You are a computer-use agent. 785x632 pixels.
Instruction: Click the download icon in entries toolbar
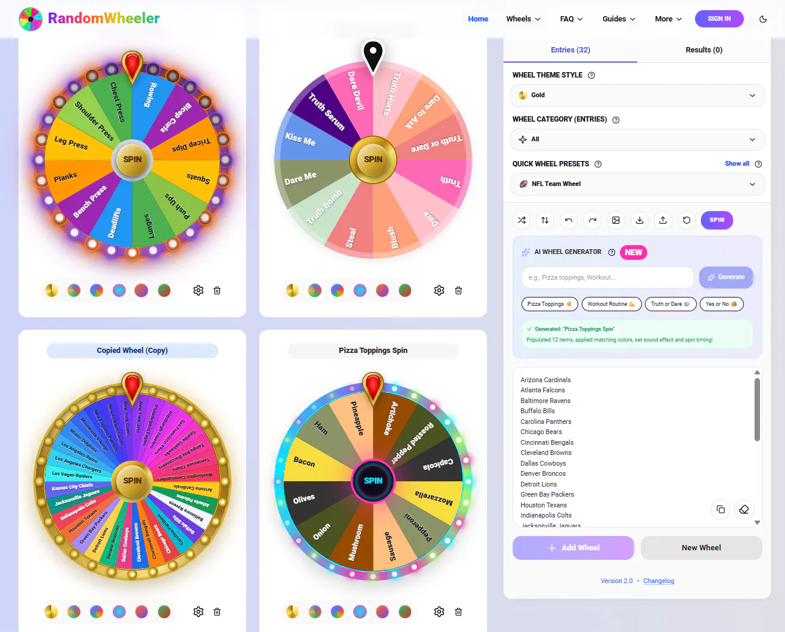click(x=640, y=220)
